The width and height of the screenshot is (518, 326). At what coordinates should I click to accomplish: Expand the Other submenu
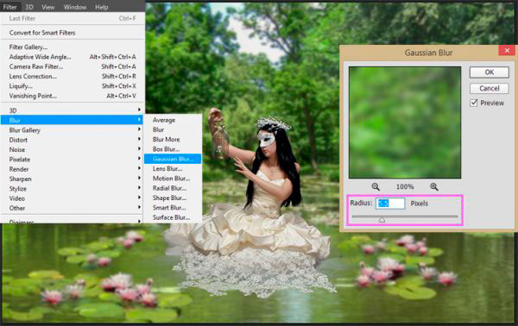[x=73, y=208]
